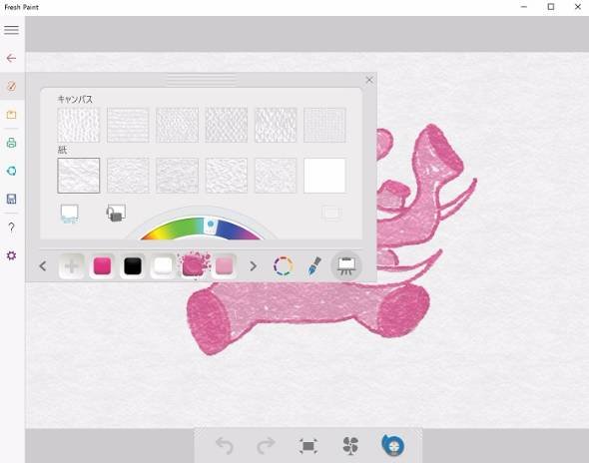Image resolution: width=589 pixels, height=463 pixels.
Task: Redo the stroke
Action: click(266, 446)
